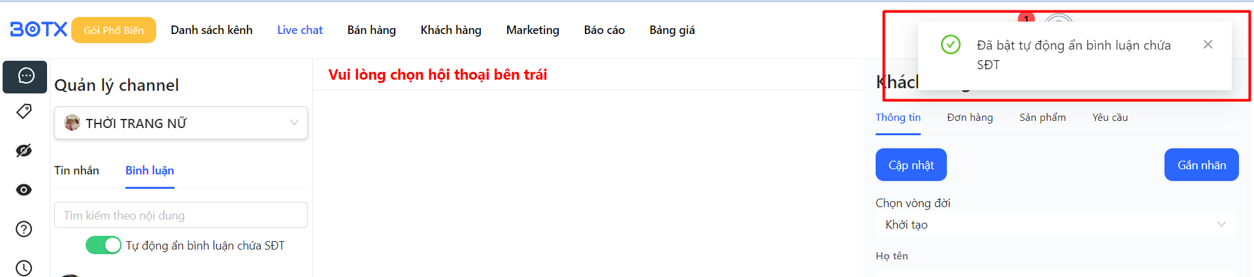Select the Thông tin tab
The image size is (1254, 277).
tap(898, 118)
